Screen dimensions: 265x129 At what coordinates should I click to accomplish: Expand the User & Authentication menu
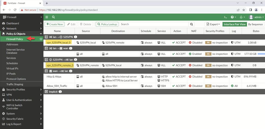[x=22, y=100]
